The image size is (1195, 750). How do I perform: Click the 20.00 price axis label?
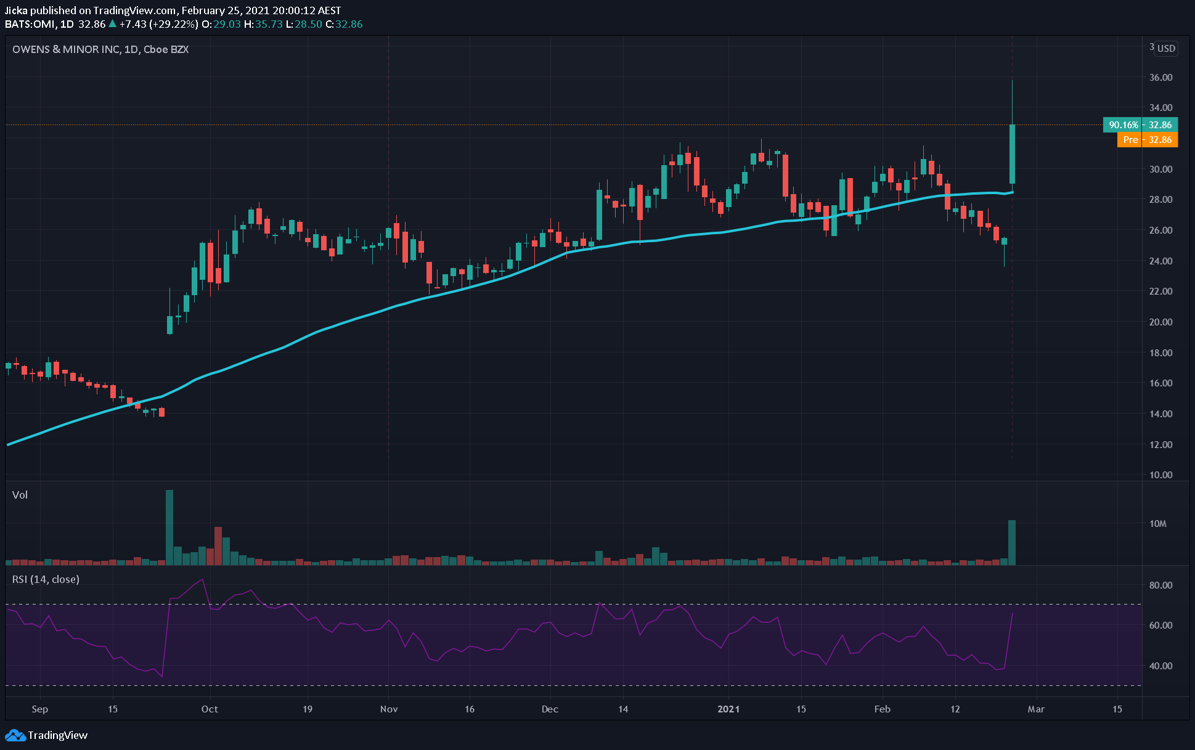click(x=1160, y=322)
